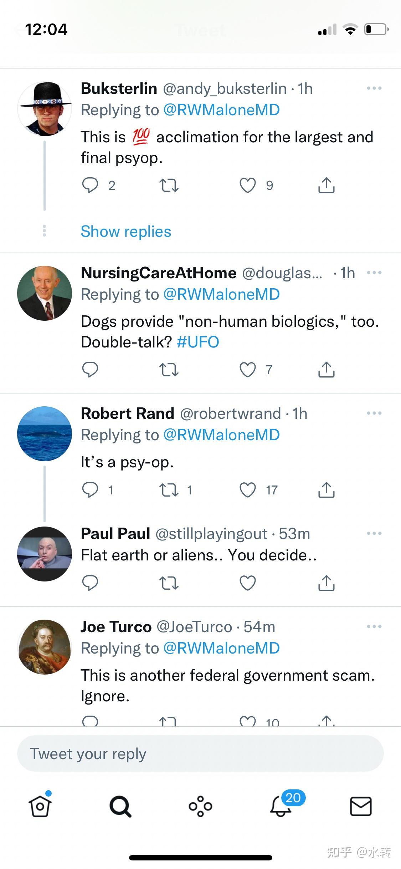Open the #UFO hashtag link
The image size is (401, 869).
198,342
